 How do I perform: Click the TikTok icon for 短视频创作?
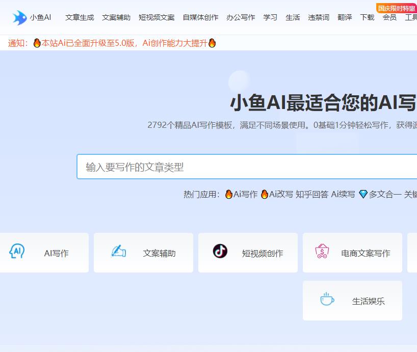pyautogui.click(x=220, y=251)
